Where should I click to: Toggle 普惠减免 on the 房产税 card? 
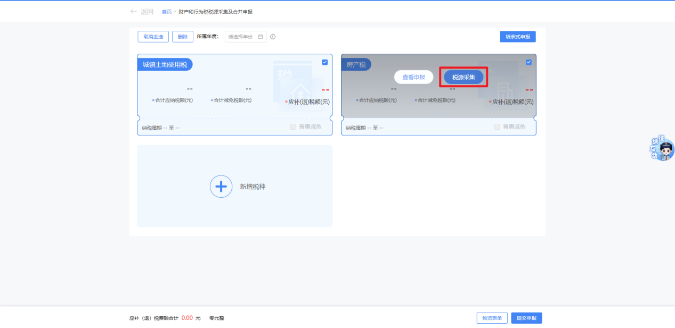(x=497, y=127)
